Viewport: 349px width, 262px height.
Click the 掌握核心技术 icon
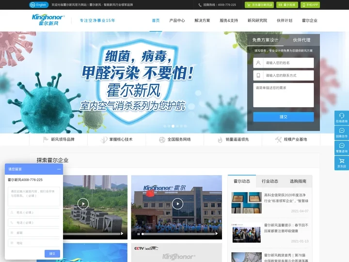click(104, 139)
